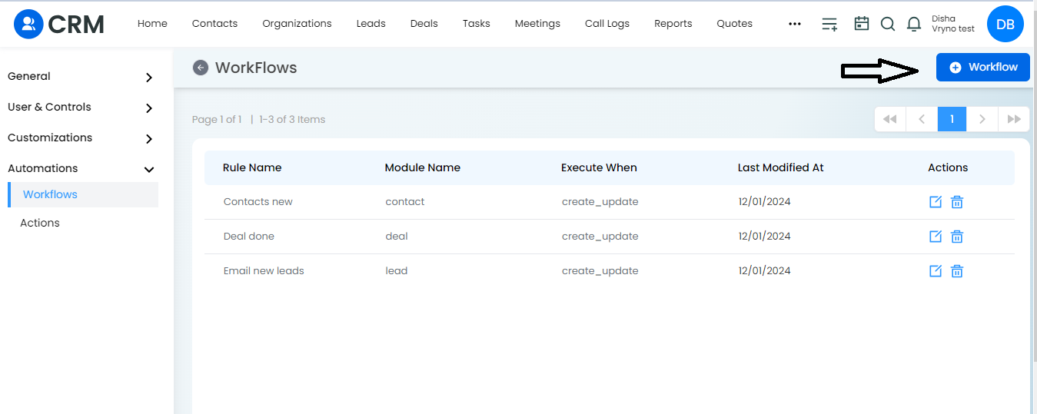Delete the Deal done workflow via trash icon

click(957, 237)
